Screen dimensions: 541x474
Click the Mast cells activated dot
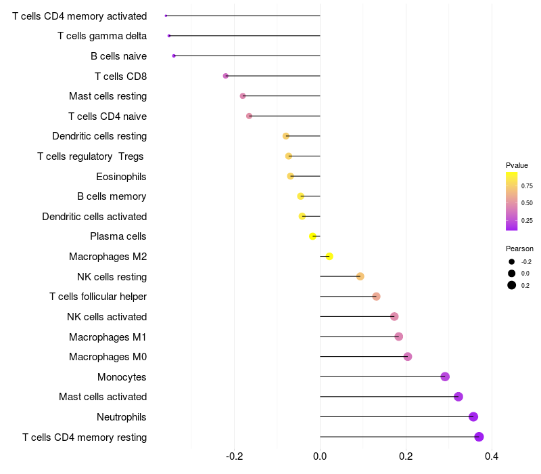[x=458, y=397]
